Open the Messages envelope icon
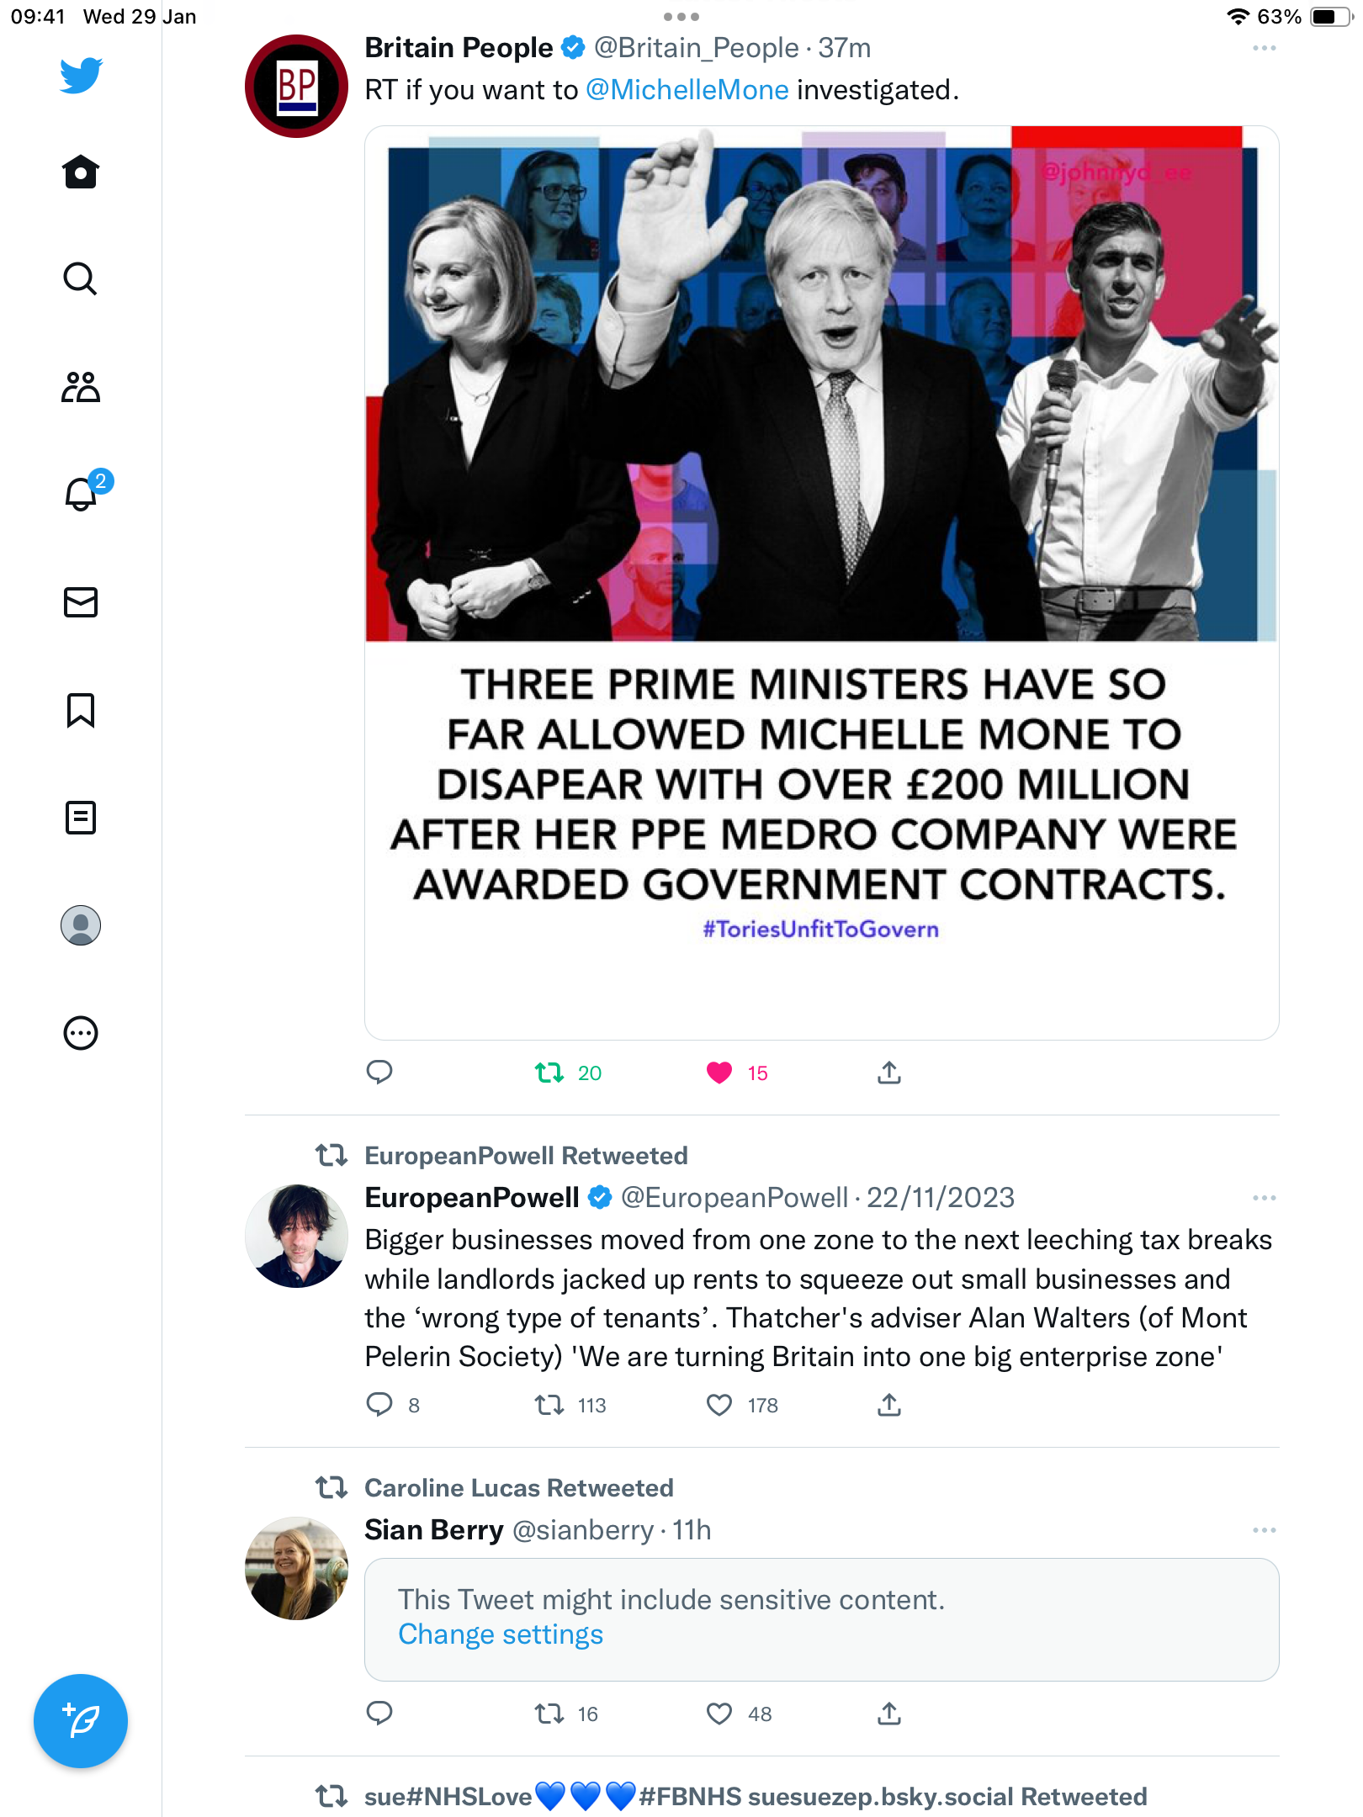The height and width of the screenshot is (1817, 1363). pos(81,602)
